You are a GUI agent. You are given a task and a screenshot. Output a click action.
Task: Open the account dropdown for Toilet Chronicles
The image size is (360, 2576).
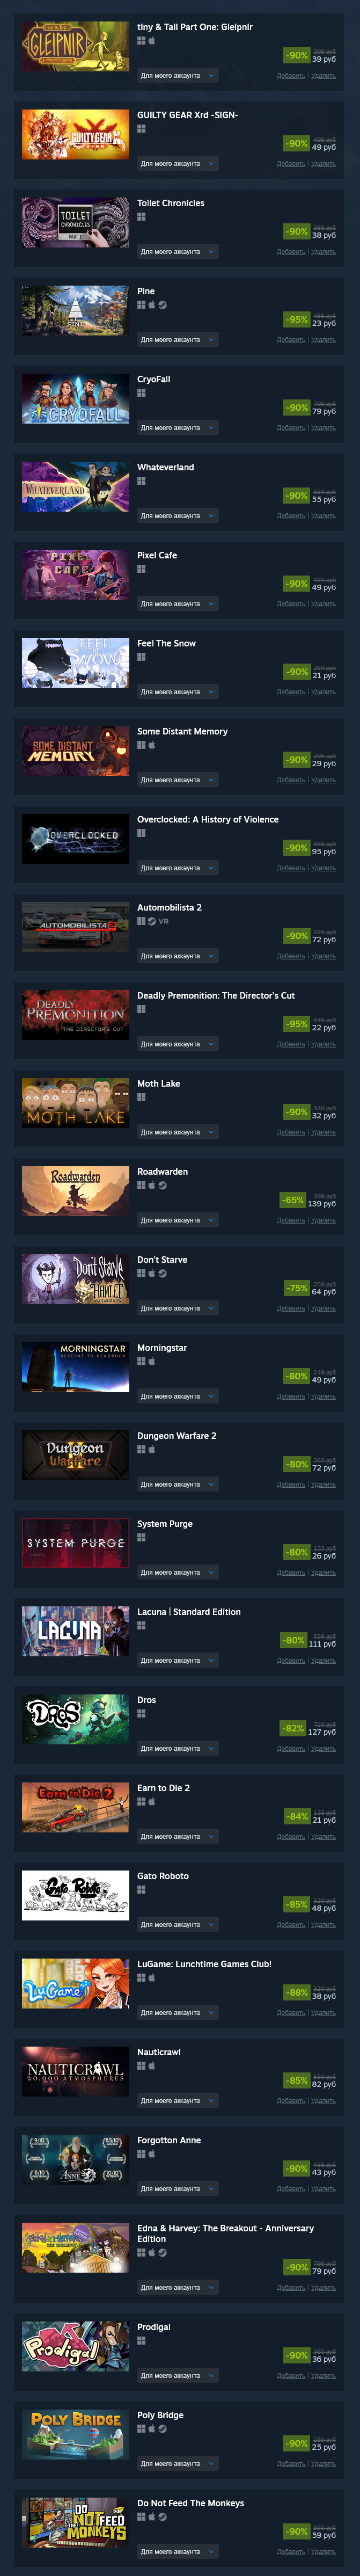tap(177, 252)
